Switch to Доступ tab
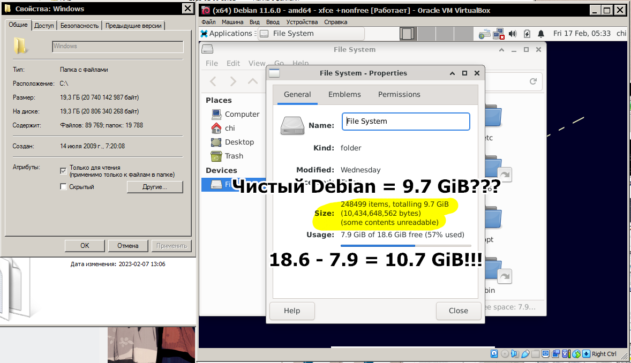The height and width of the screenshot is (363, 631). (x=44, y=26)
